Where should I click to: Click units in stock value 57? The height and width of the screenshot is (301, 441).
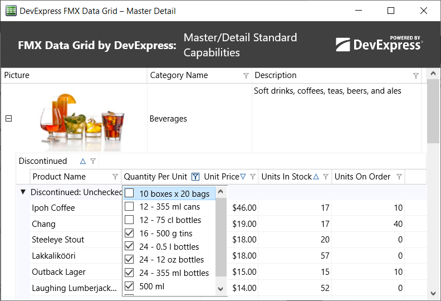coord(325,256)
